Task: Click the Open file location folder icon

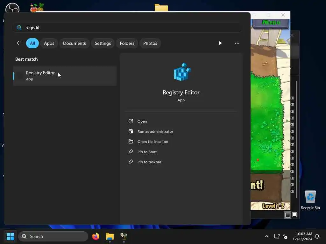Action: tap(131, 141)
